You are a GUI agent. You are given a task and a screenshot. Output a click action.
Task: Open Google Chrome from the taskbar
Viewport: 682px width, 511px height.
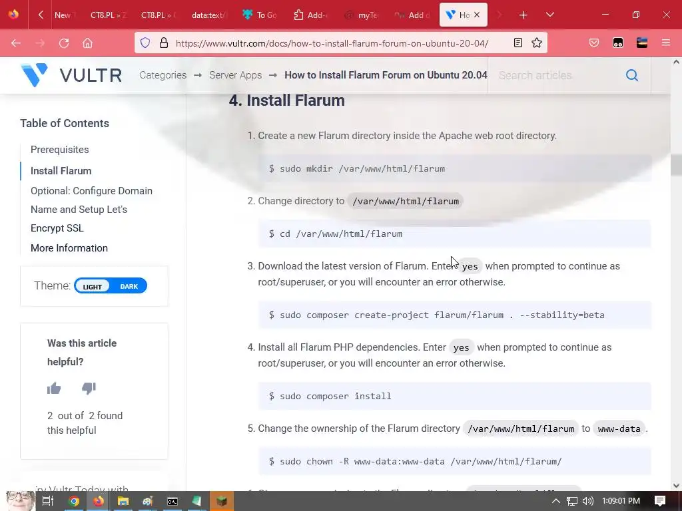tap(74, 501)
